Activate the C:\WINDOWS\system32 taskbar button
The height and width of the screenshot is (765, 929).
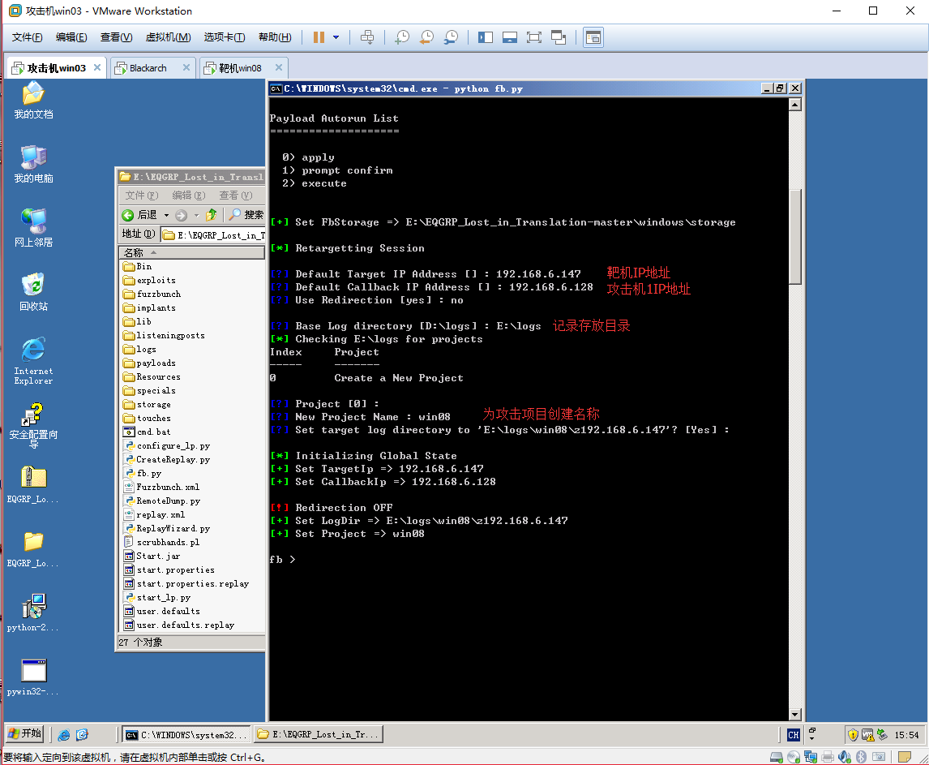(186, 735)
